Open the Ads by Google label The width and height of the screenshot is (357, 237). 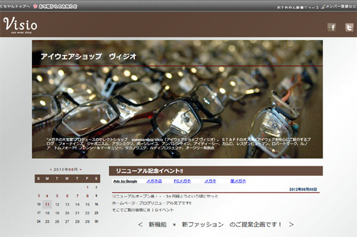[125, 181]
